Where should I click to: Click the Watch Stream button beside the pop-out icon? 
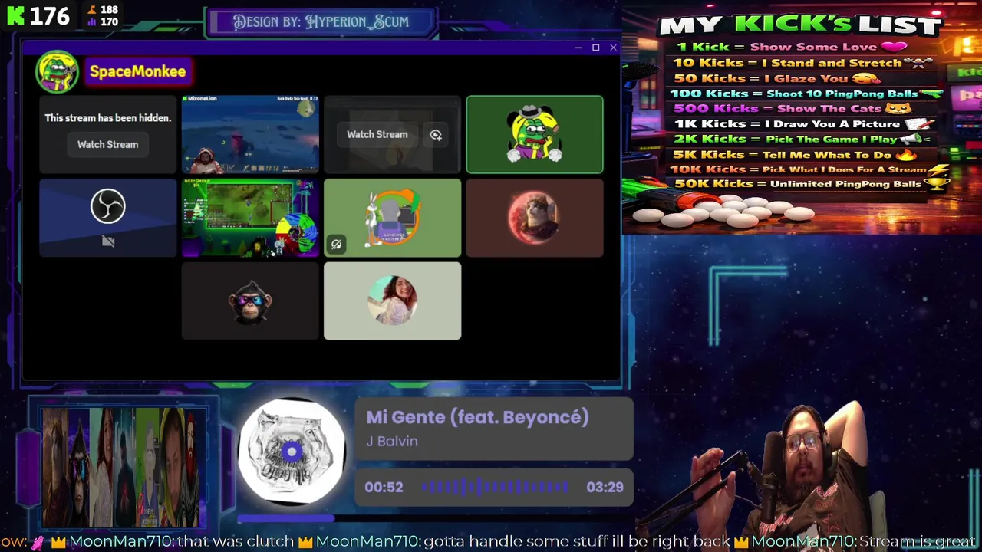(x=377, y=134)
